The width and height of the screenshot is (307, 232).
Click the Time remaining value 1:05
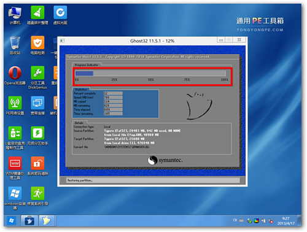tap(113, 114)
